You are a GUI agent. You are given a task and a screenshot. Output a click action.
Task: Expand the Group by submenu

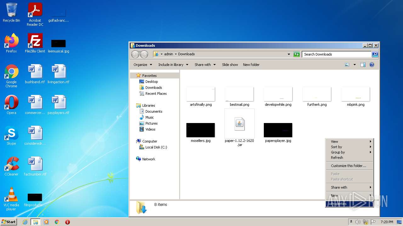click(349, 152)
